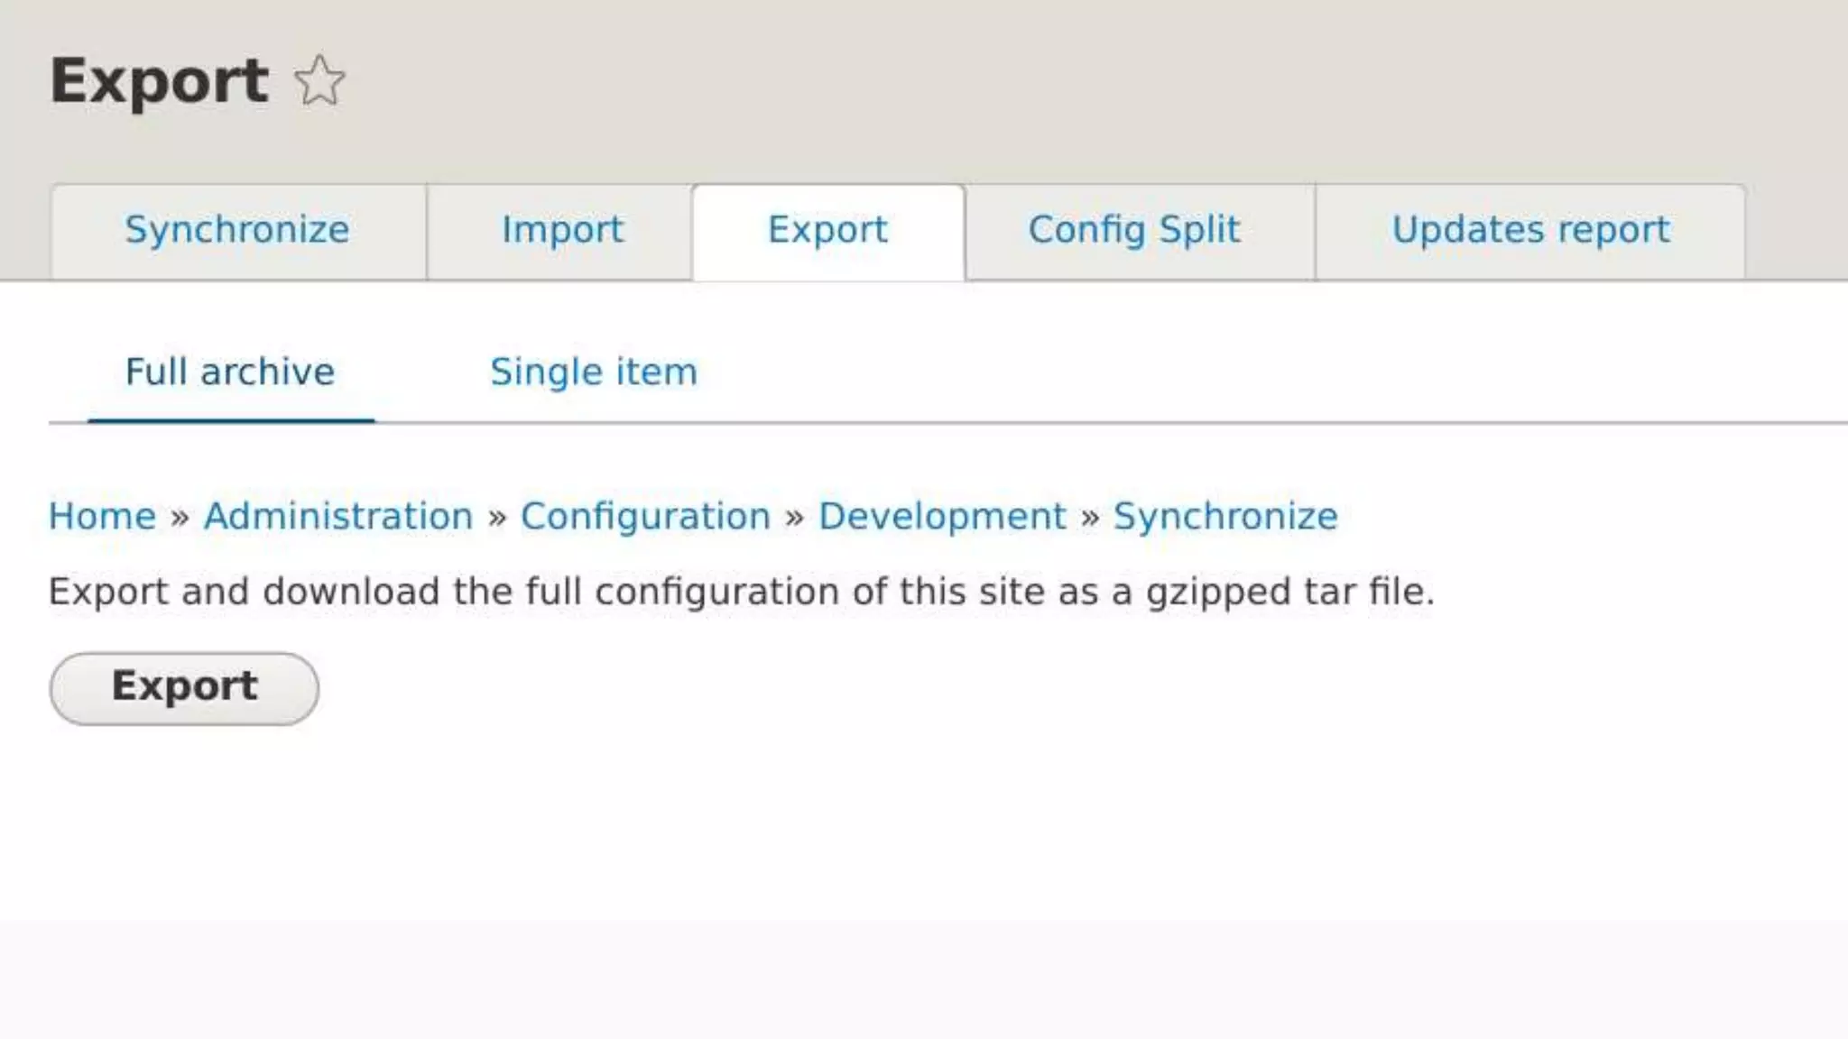This screenshot has height=1039, width=1848.
Task: Select the Export primary tab
Action: (x=827, y=230)
